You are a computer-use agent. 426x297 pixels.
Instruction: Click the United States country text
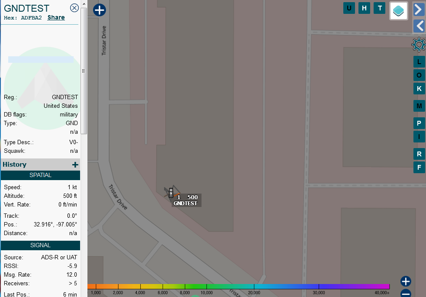(61, 106)
